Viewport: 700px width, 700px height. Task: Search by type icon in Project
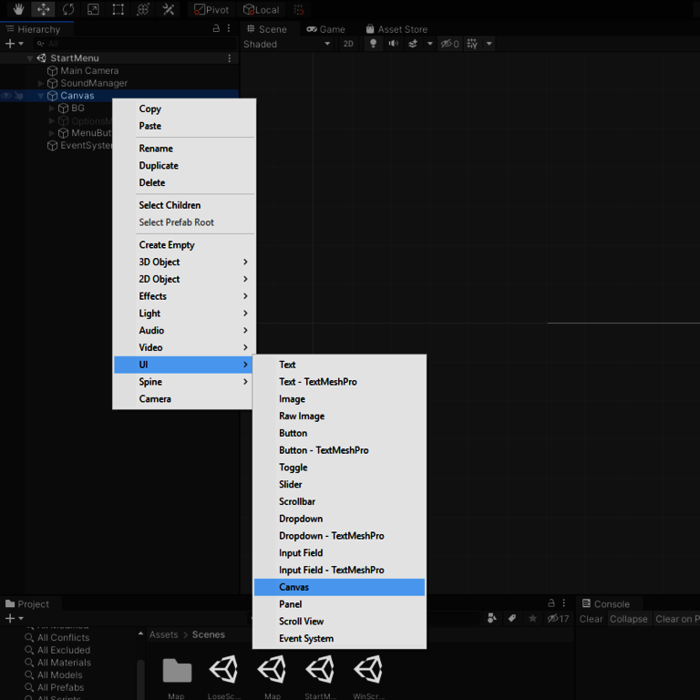(492, 618)
